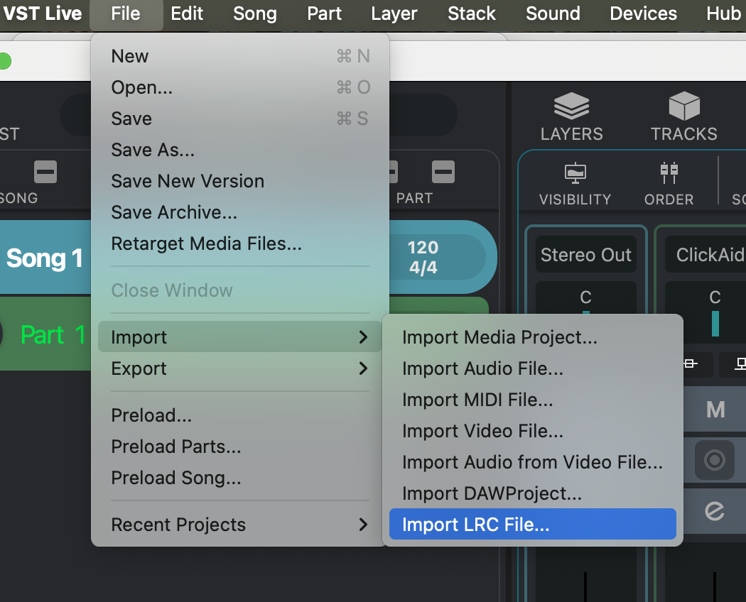Screen dimensions: 746x602
Task: Click the 120 4/4 tempo display
Action: tap(423, 257)
